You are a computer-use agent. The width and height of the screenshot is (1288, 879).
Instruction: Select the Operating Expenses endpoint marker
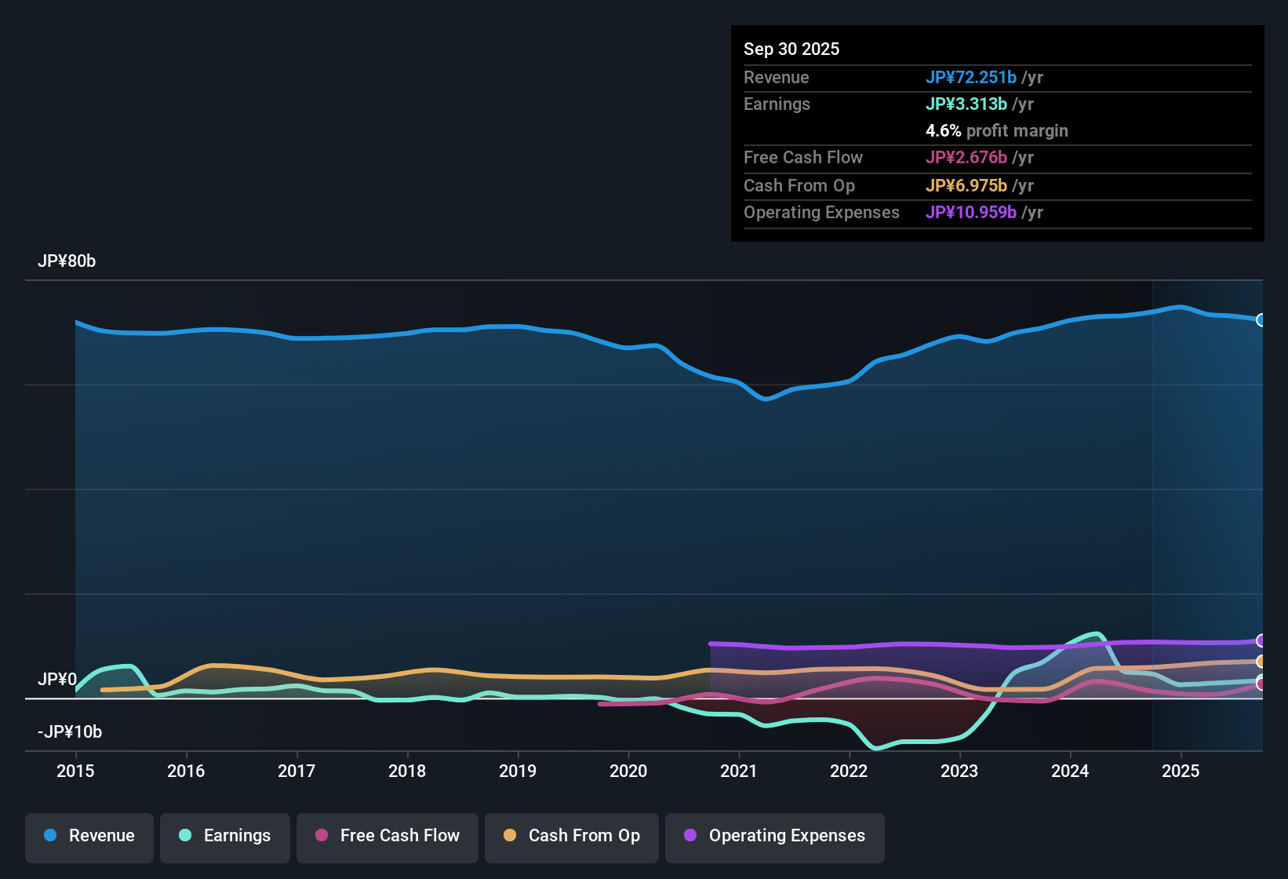(1261, 641)
